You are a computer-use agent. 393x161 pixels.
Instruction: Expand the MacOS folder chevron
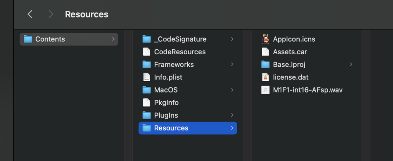232,90
